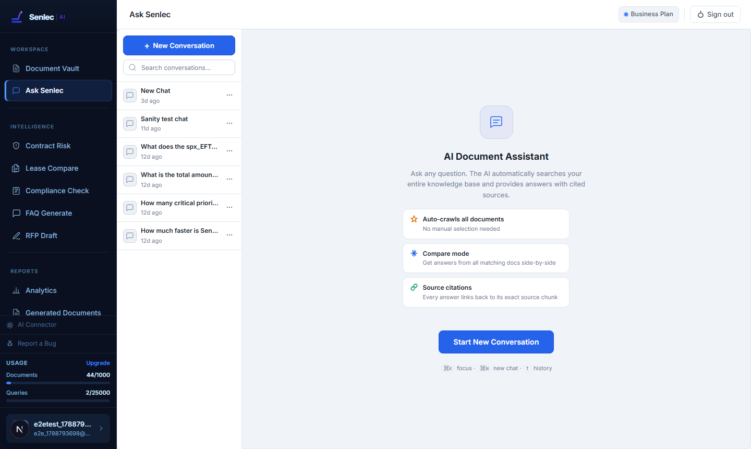Open options menu for New Chat
This screenshot has height=449, width=751.
229,95
